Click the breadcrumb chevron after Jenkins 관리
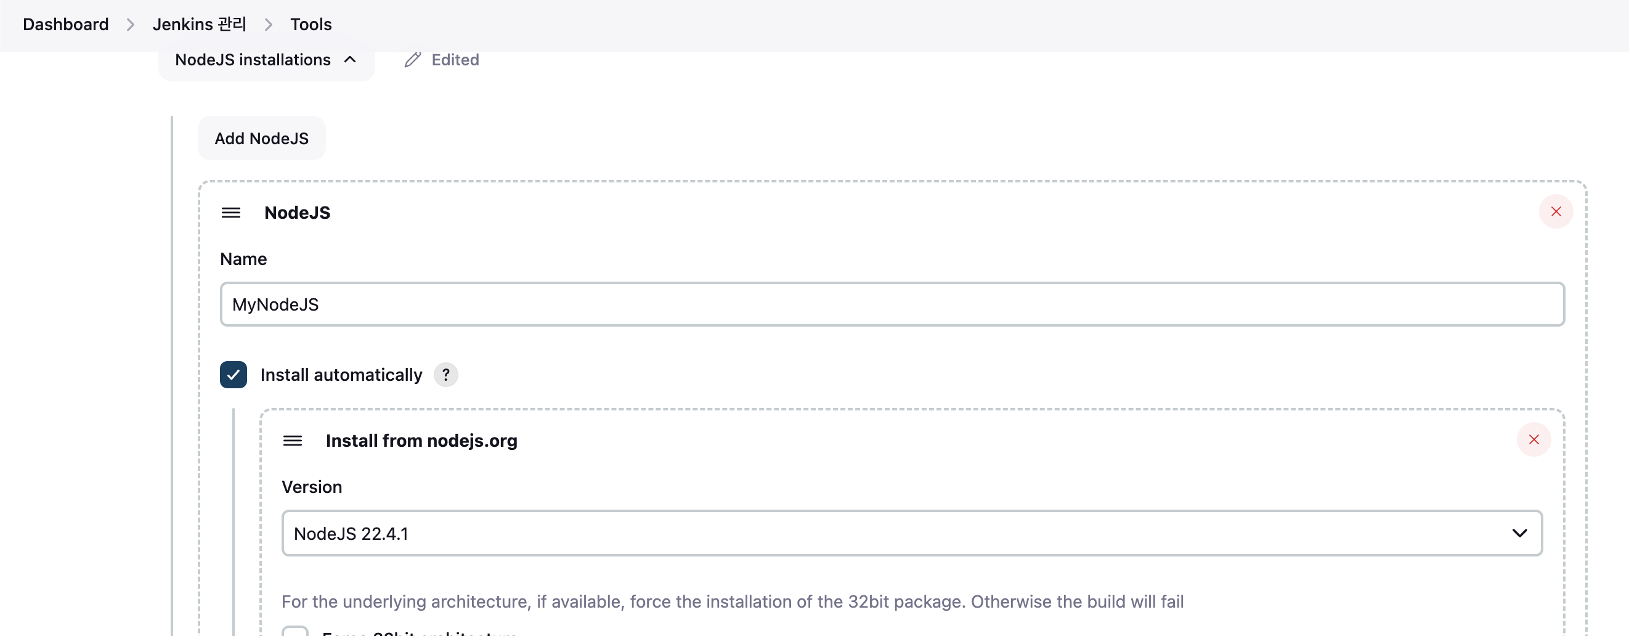Image resolution: width=1629 pixels, height=636 pixels. [268, 24]
